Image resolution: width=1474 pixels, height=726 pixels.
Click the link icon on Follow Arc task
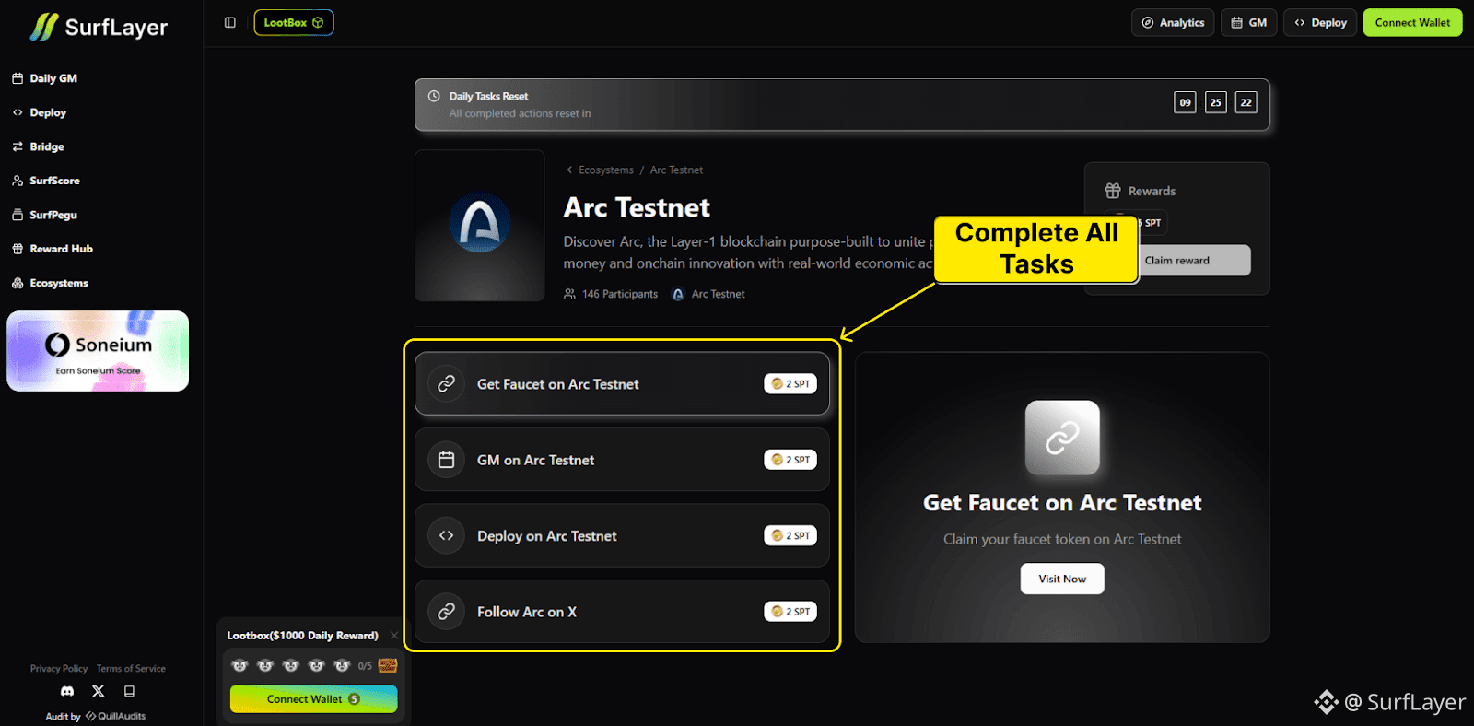tap(446, 612)
